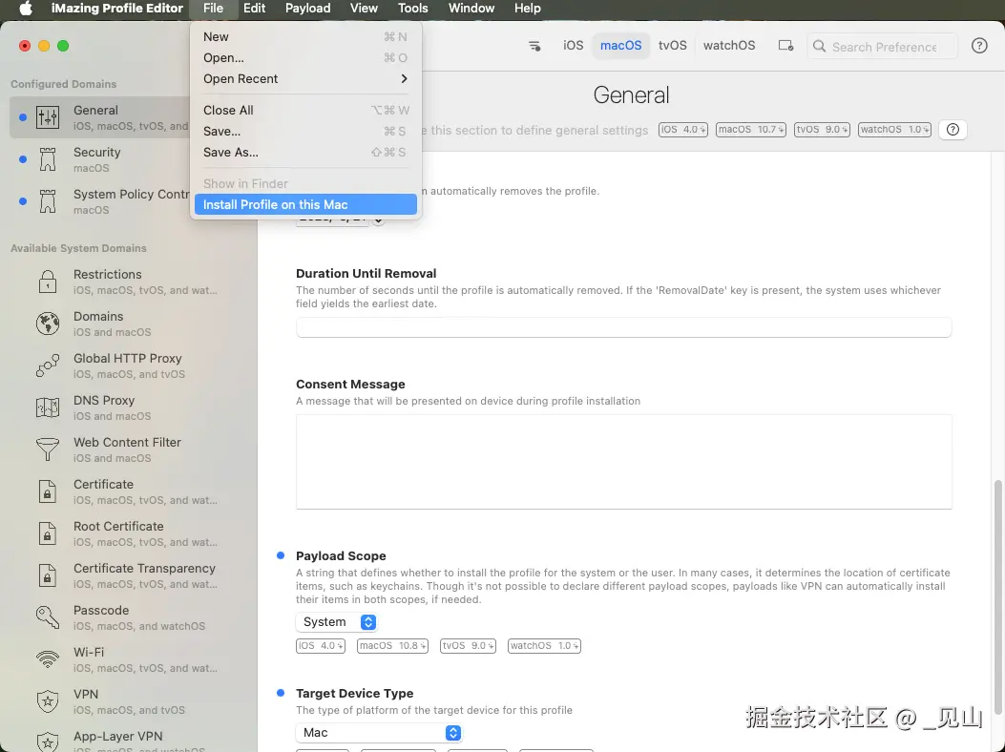The image size is (1005, 752).
Task: Open Certificate Transparency document icon
Action: point(48,575)
